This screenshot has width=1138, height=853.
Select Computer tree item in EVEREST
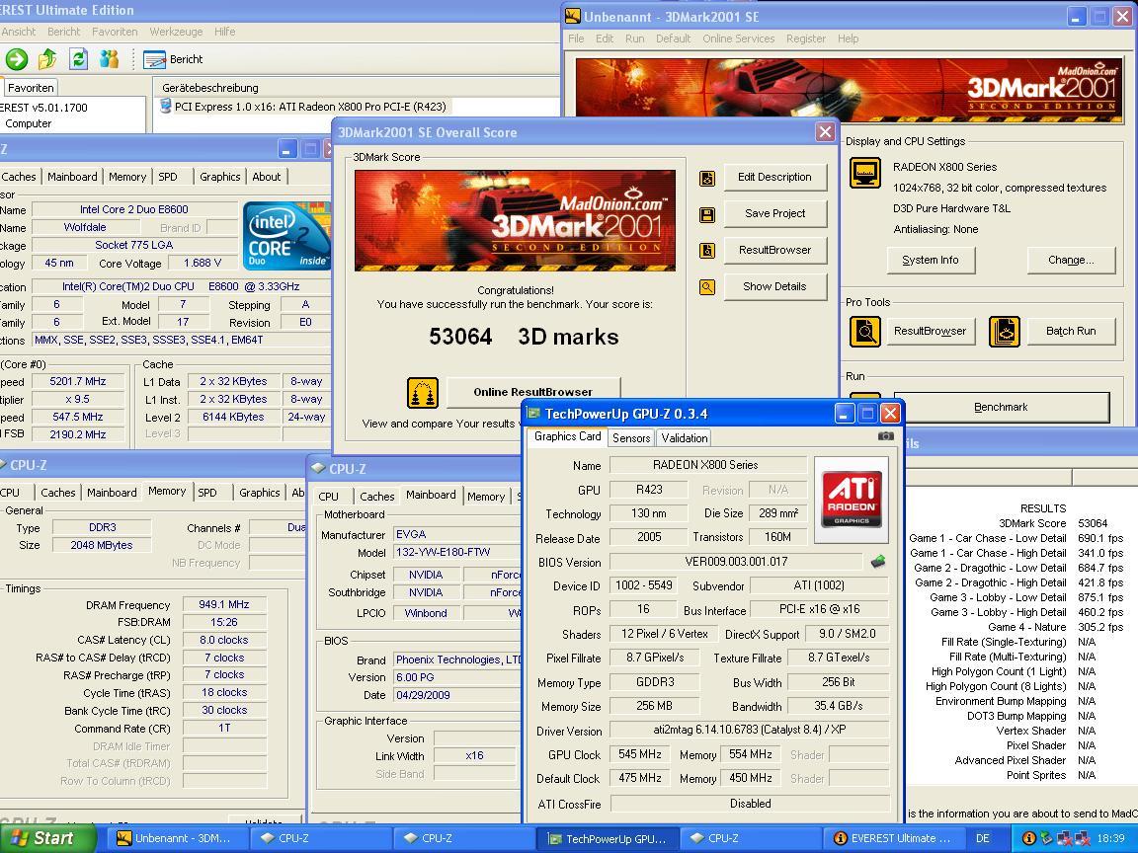pos(29,123)
